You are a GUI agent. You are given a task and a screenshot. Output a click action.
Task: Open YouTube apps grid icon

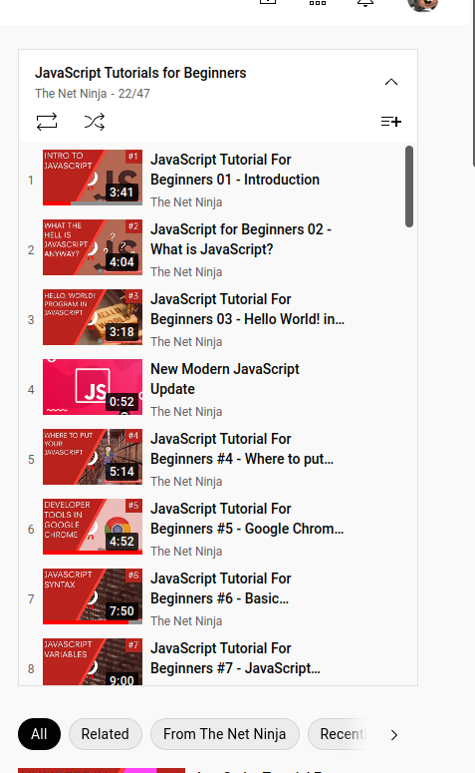[x=318, y=2]
